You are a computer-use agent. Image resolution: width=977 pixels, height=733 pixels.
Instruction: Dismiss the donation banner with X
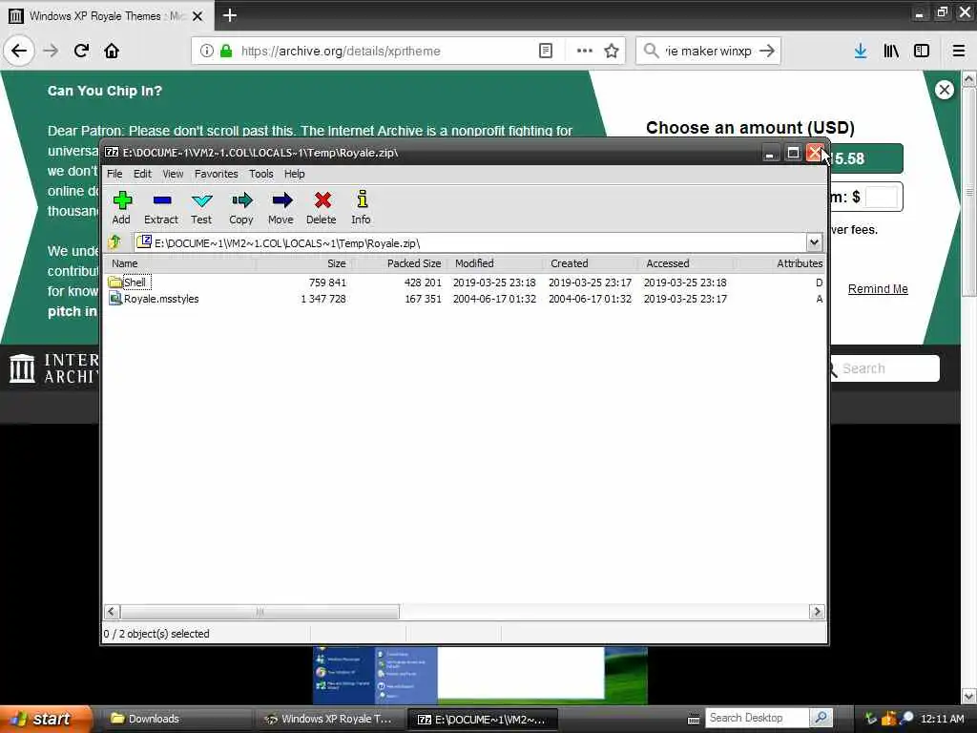pyautogui.click(x=944, y=90)
